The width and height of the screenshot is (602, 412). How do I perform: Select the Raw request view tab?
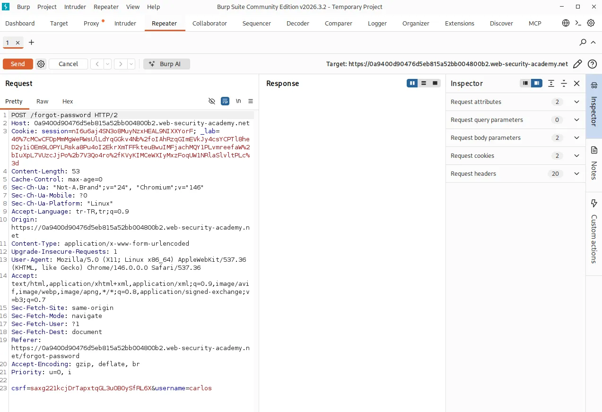43,101
